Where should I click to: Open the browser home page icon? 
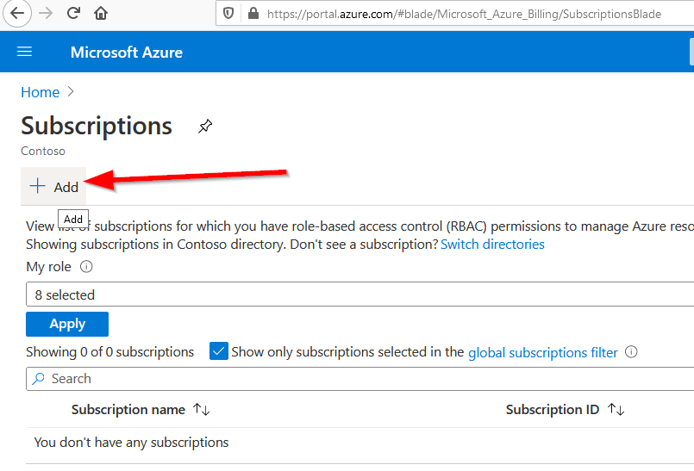pos(101,14)
